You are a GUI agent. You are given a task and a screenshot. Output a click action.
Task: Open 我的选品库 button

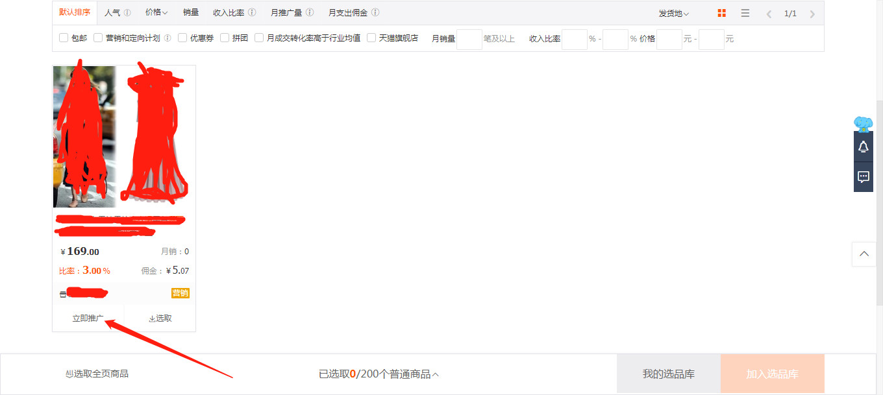pos(668,374)
